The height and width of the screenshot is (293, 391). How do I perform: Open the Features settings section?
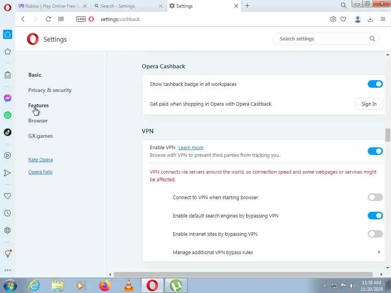[x=39, y=105]
